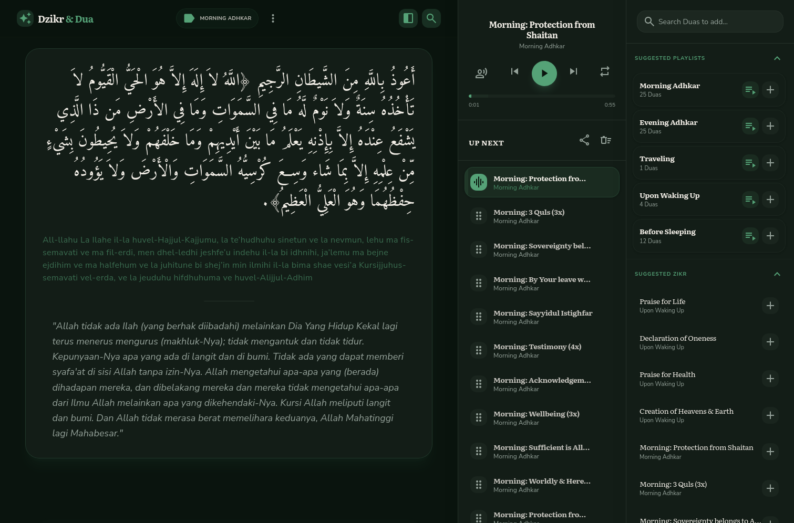The image size is (794, 523).
Task: Click the voice recitation icon
Action: coord(481,73)
